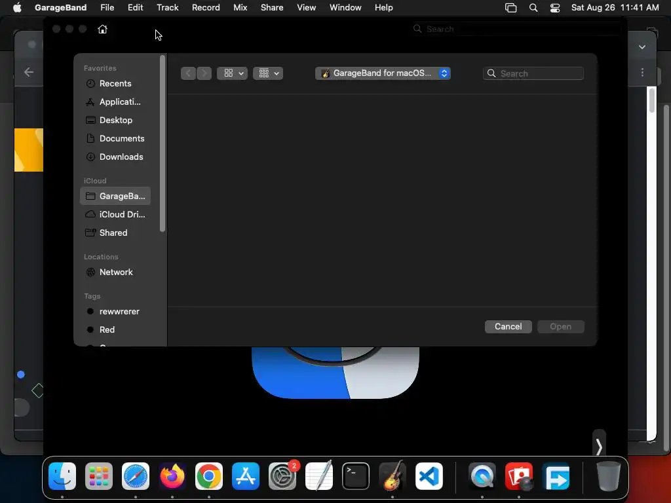This screenshot has height=503, width=671.
Task: Click the three-dot menu in background window
Action: coord(642,72)
